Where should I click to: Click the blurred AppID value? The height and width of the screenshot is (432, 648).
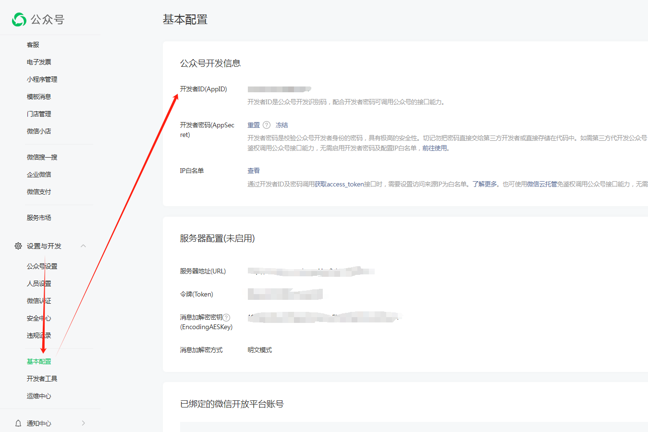coord(279,89)
